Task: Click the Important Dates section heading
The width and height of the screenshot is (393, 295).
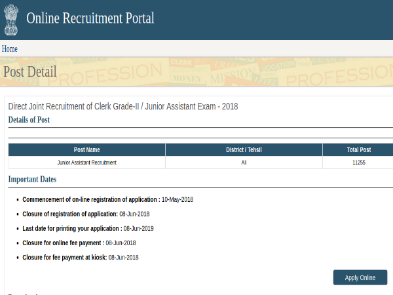Action: 32,180
